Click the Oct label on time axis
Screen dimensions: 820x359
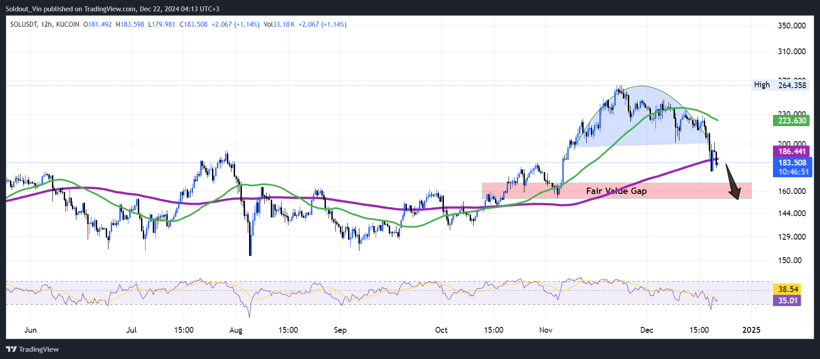(x=441, y=330)
